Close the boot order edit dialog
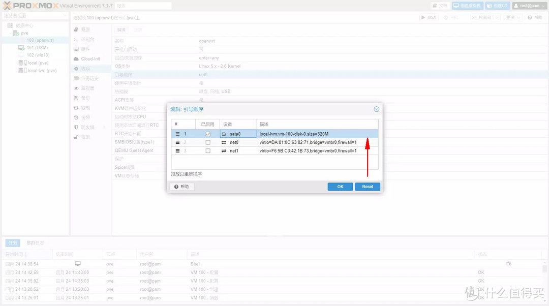 click(376, 109)
